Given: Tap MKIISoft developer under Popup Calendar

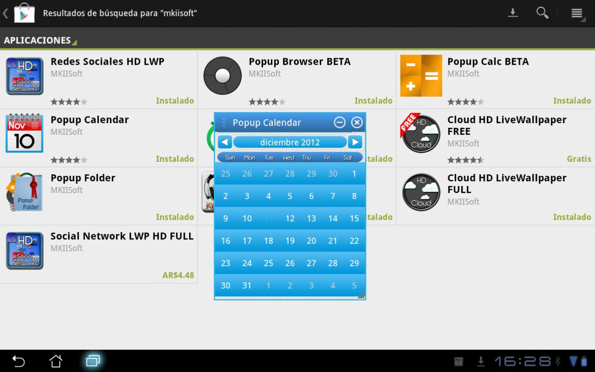Looking at the screenshot, I should click(66, 132).
